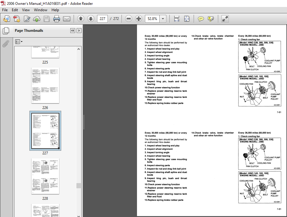Click the zoom out minus button
The height and width of the screenshot is (217, 287).
[129, 19]
